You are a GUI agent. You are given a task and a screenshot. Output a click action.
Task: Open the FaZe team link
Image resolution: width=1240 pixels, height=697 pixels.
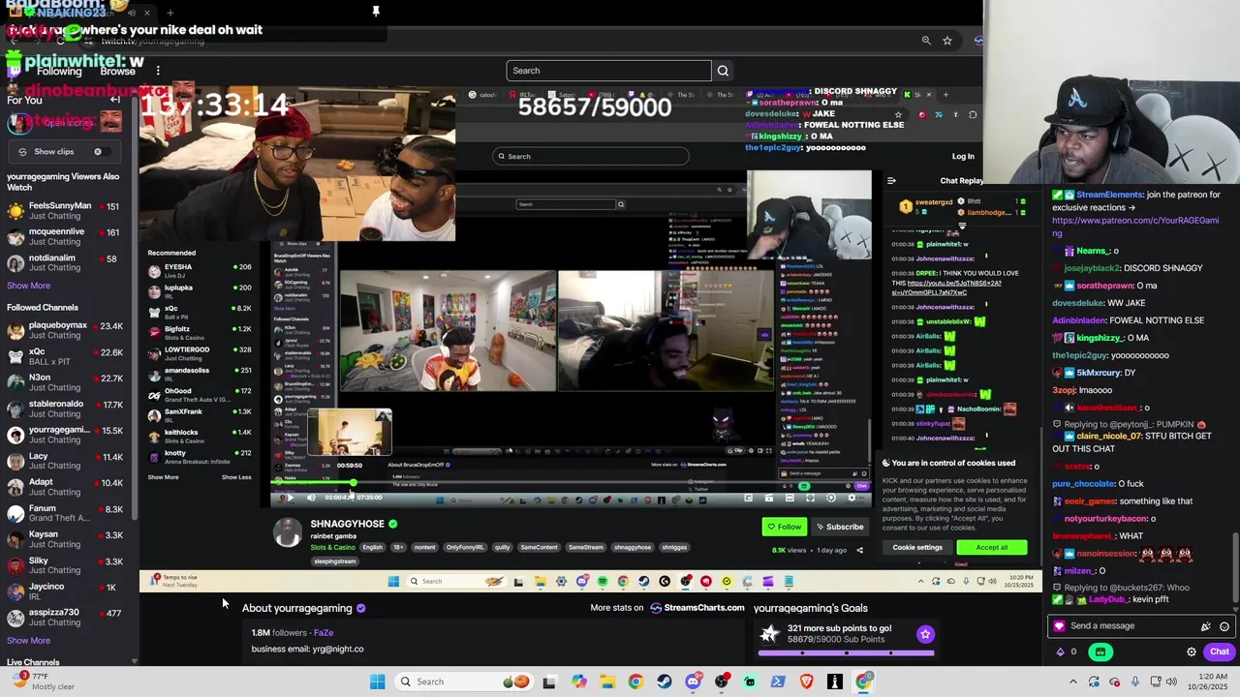tap(324, 632)
